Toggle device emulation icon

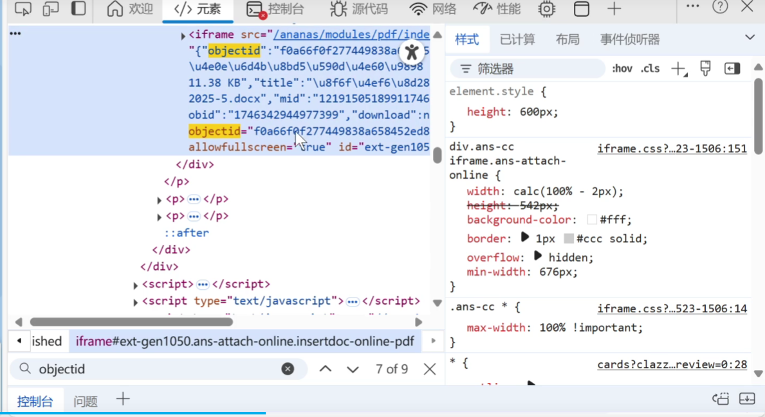click(x=51, y=8)
